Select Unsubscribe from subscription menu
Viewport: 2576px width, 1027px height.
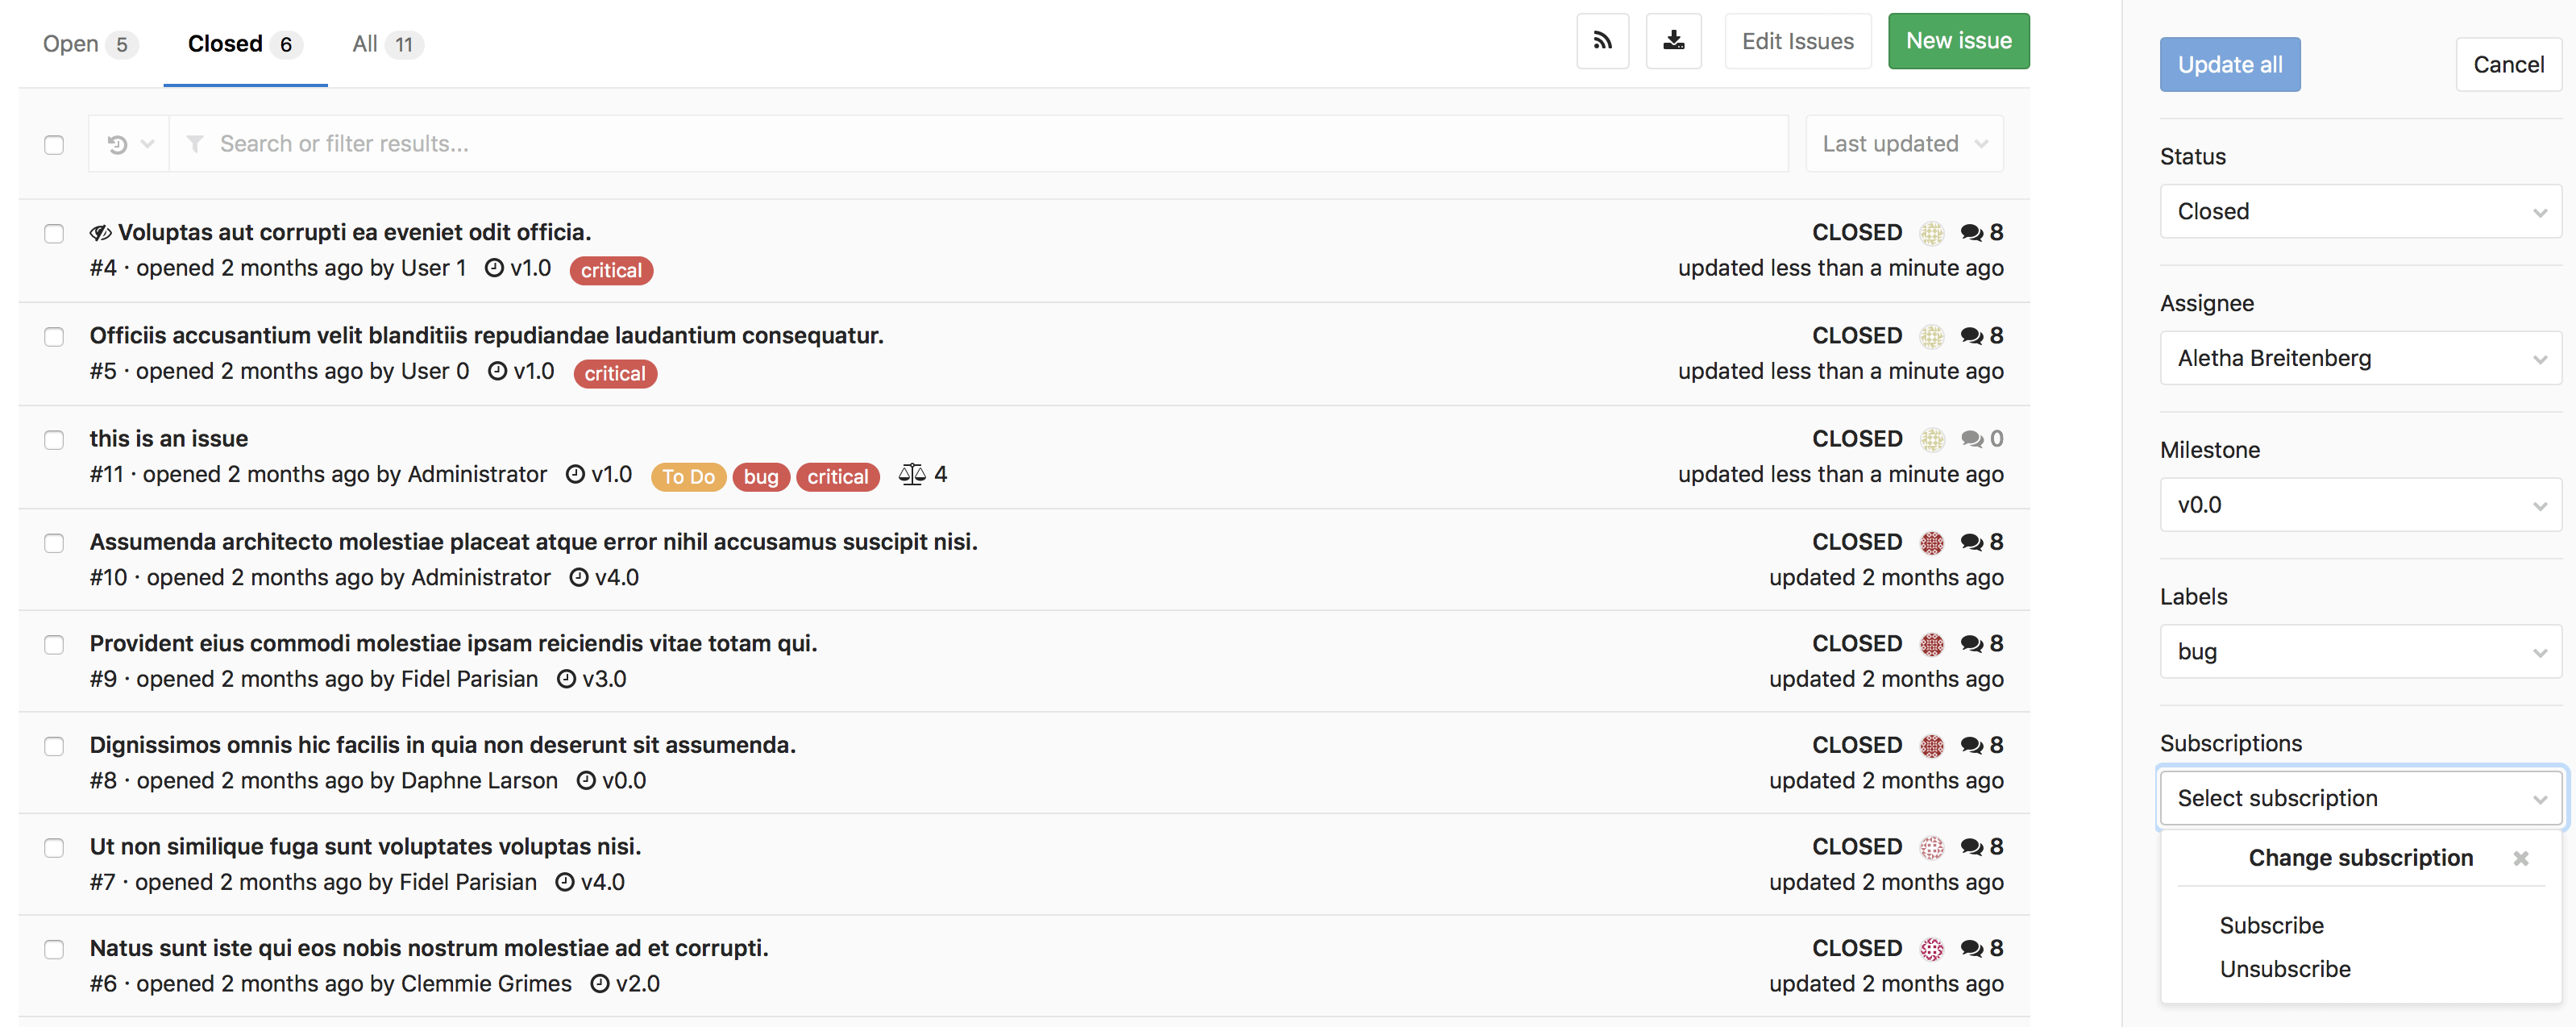tap(2284, 968)
